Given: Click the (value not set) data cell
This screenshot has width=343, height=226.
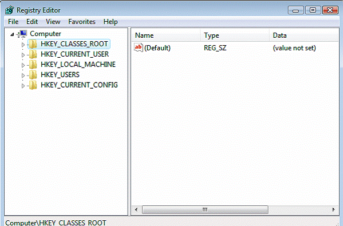Looking at the screenshot, I should coord(294,48).
